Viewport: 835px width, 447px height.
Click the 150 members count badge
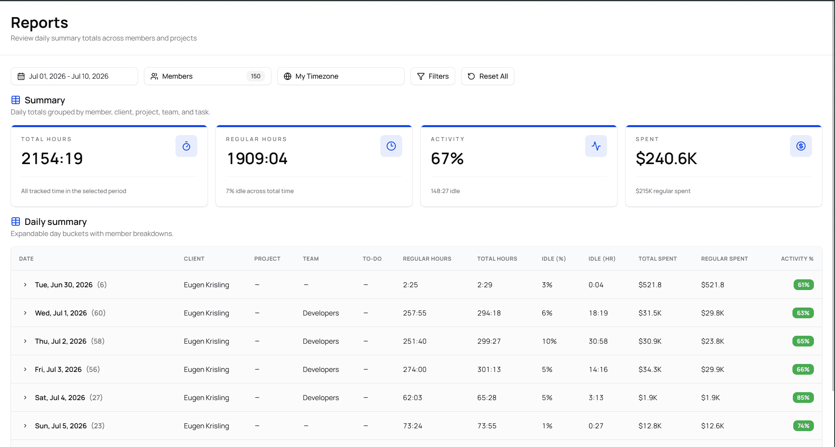click(x=256, y=76)
